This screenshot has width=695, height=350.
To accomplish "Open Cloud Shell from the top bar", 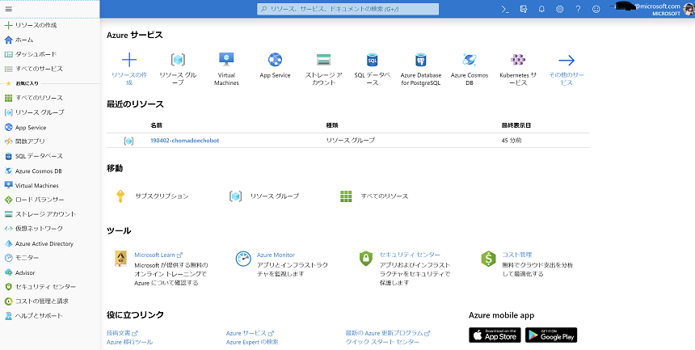I will (x=505, y=9).
